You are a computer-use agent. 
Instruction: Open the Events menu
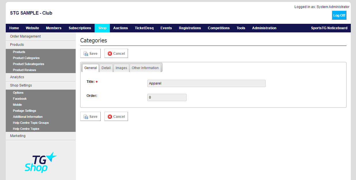coord(166,28)
